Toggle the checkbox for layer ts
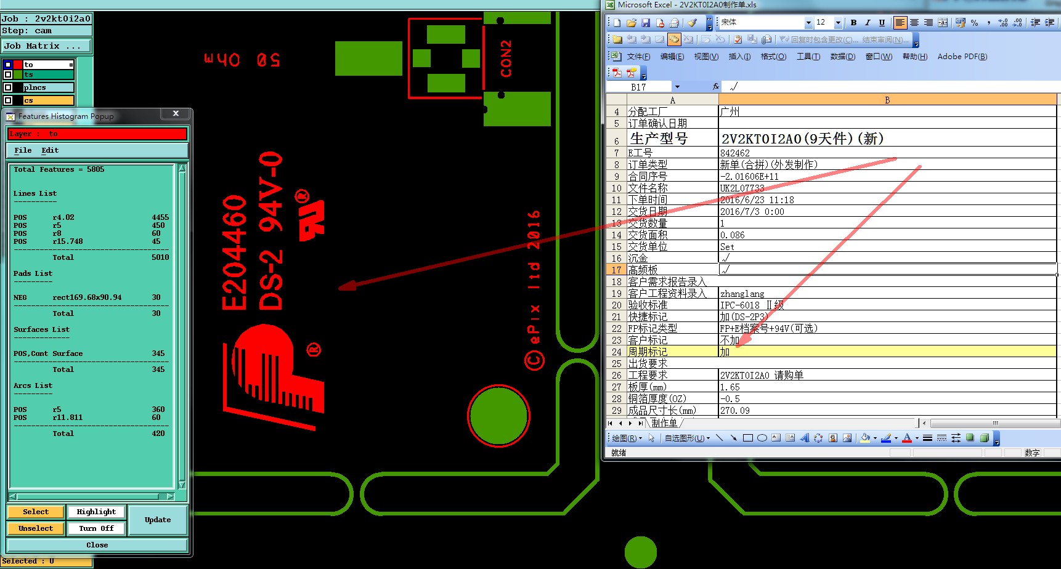Screen dimensions: 1061x569 [x=8, y=75]
